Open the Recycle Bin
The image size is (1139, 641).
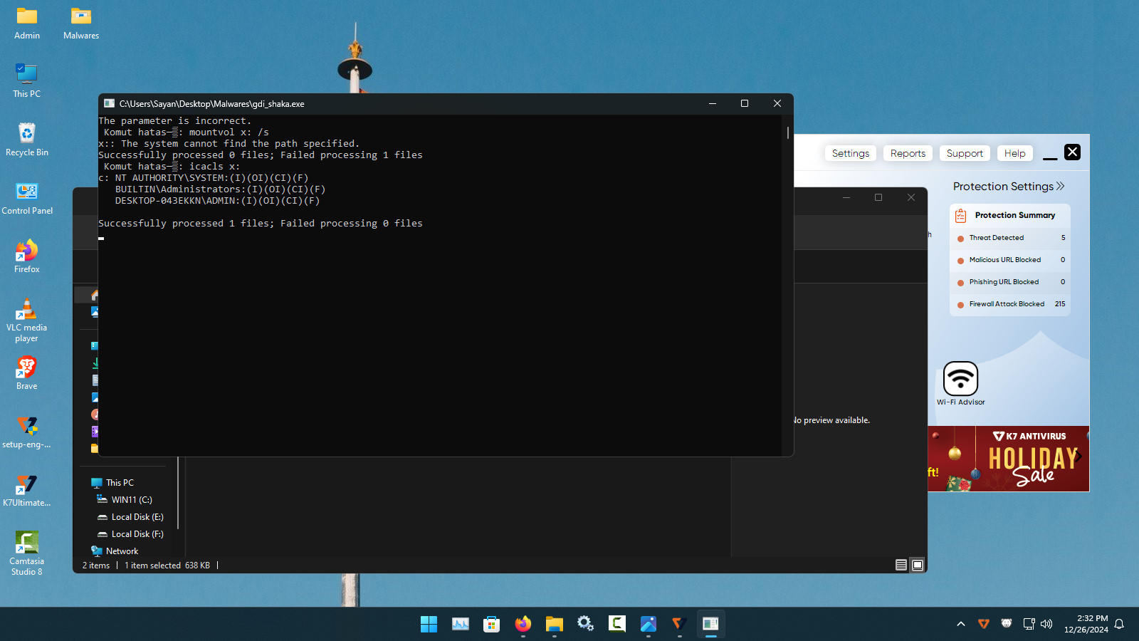(27, 140)
